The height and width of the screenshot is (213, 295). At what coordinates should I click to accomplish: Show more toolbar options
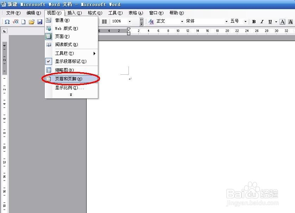pyautogui.click(x=142, y=21)
